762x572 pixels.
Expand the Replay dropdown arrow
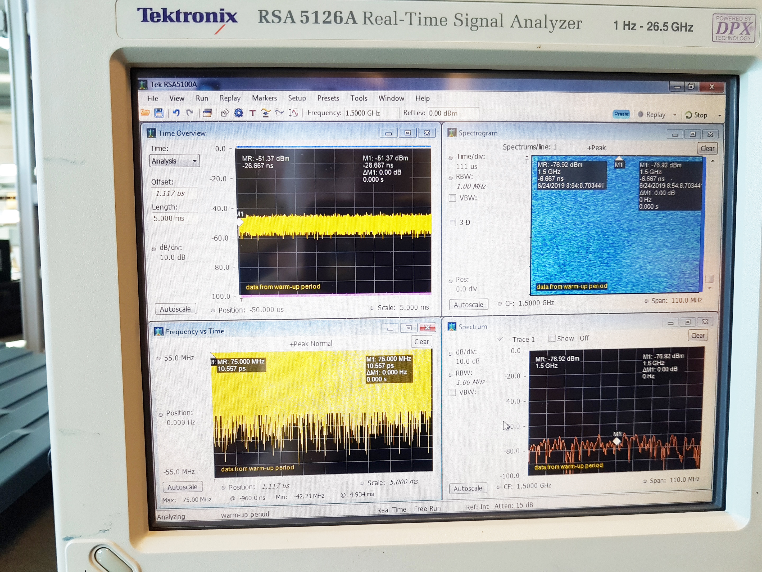coord(675,115)
